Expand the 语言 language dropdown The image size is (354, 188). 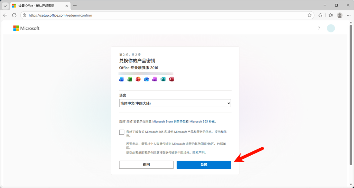click(x=175, y=103)
